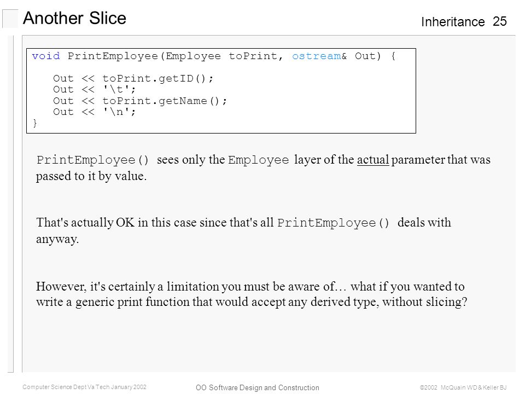Click the small square beside the title
The width and height of the screenshot is (525, 394).
click(10, 19)
